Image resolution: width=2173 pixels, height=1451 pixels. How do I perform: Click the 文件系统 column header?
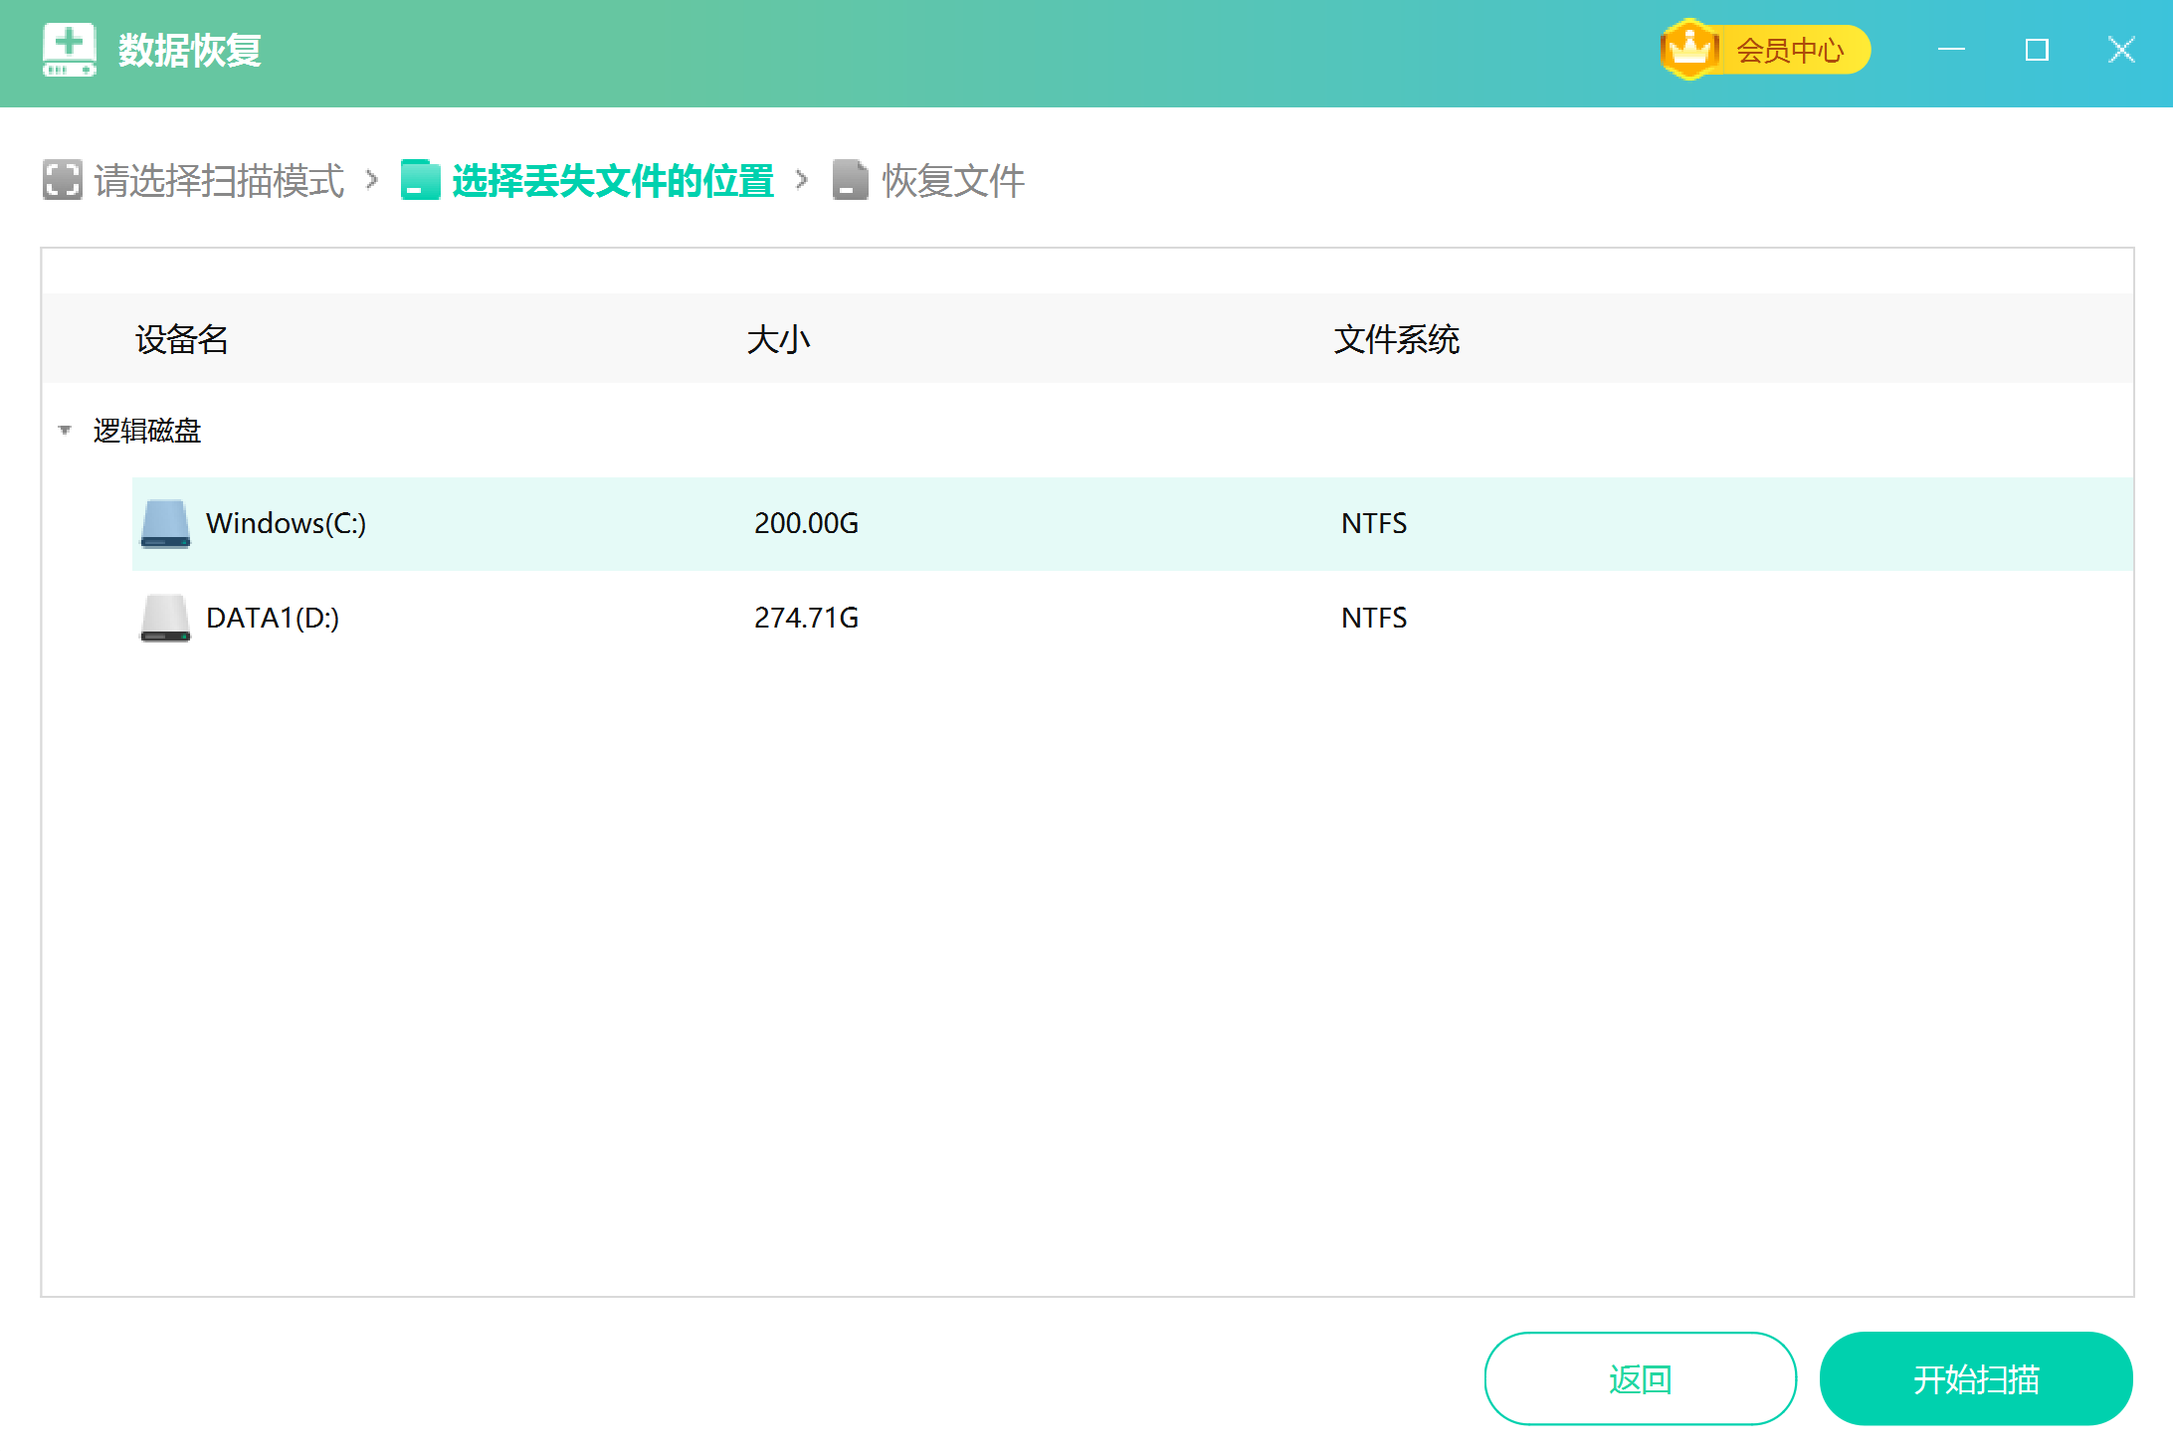coord(1396,339)
